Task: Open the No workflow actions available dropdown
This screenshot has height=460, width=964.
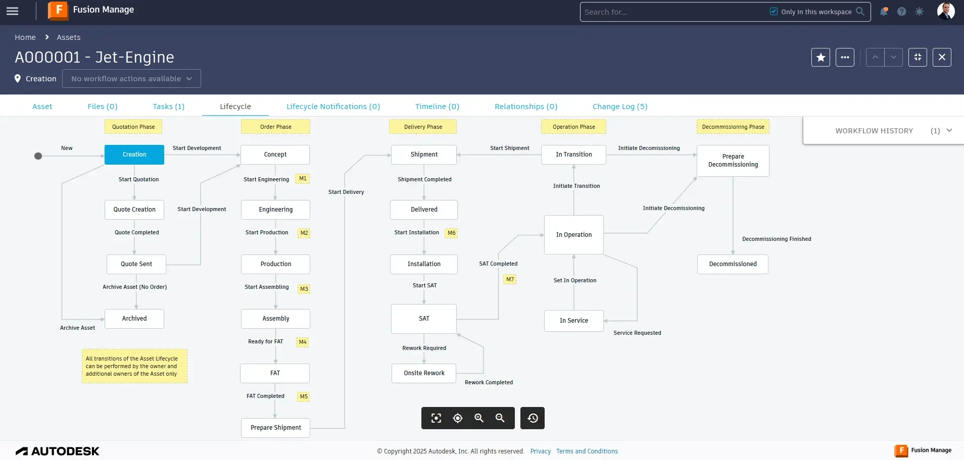Action: (131, 78)
